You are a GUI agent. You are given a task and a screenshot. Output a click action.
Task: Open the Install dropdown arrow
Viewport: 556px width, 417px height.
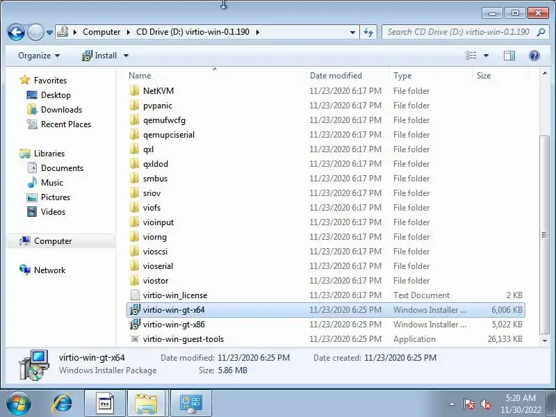126,56
